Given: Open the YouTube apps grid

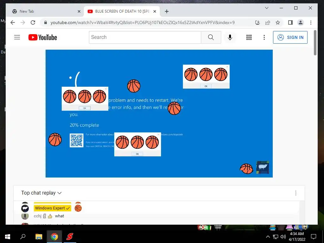Looking at the screenshot, I should (x=249, y=37).
